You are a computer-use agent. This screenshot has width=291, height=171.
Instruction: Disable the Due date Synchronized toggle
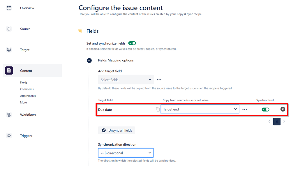265,109
